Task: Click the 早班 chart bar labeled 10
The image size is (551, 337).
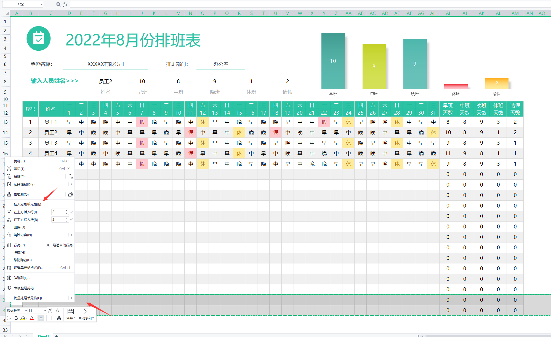Action: pos(333,61)
